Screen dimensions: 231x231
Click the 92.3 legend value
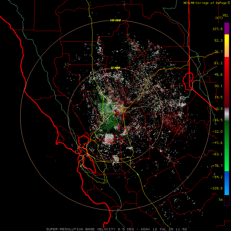click(218, 40)
